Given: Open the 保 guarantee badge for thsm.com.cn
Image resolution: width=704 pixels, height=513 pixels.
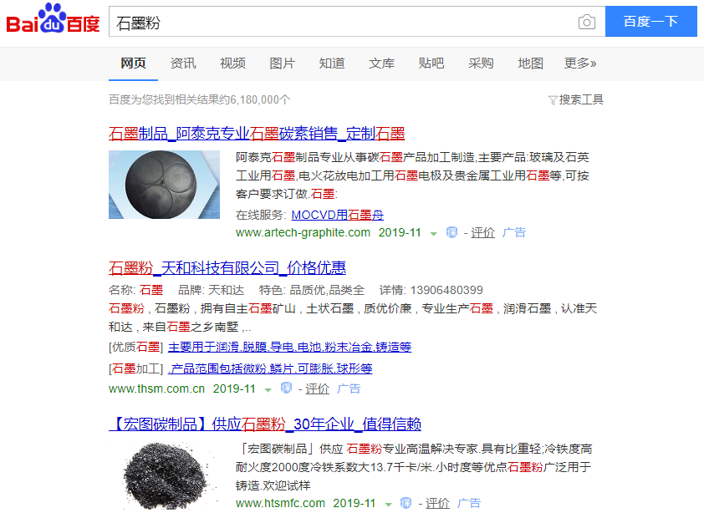Looking at the screenshot, I should (x=286, y=388).
